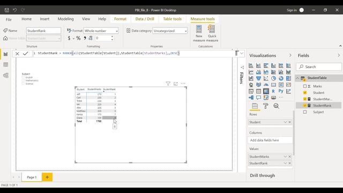Select the Slicer visual
Image resolution: width=343 pixels, height=193 pixels.
[251, 91]
